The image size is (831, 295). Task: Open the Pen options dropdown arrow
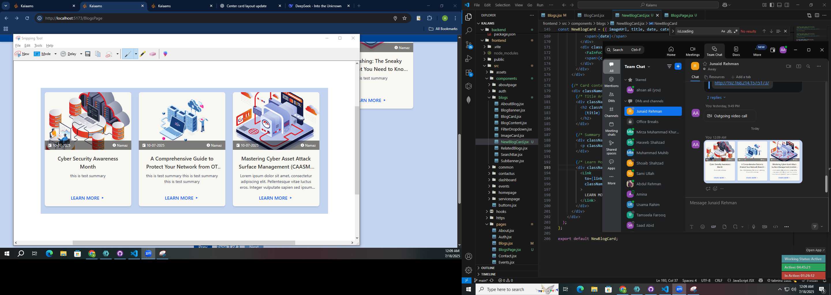(x=136, y=54)
